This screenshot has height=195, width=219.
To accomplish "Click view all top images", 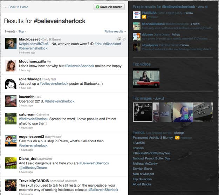I will [x=159, y=99].
